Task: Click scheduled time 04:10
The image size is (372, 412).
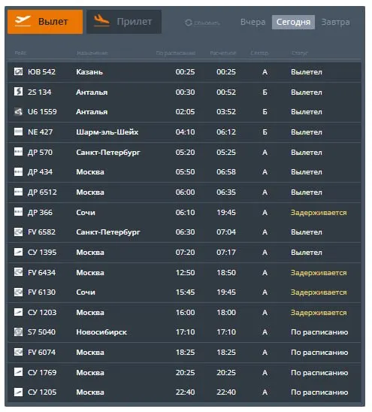Action: (185, 132)
